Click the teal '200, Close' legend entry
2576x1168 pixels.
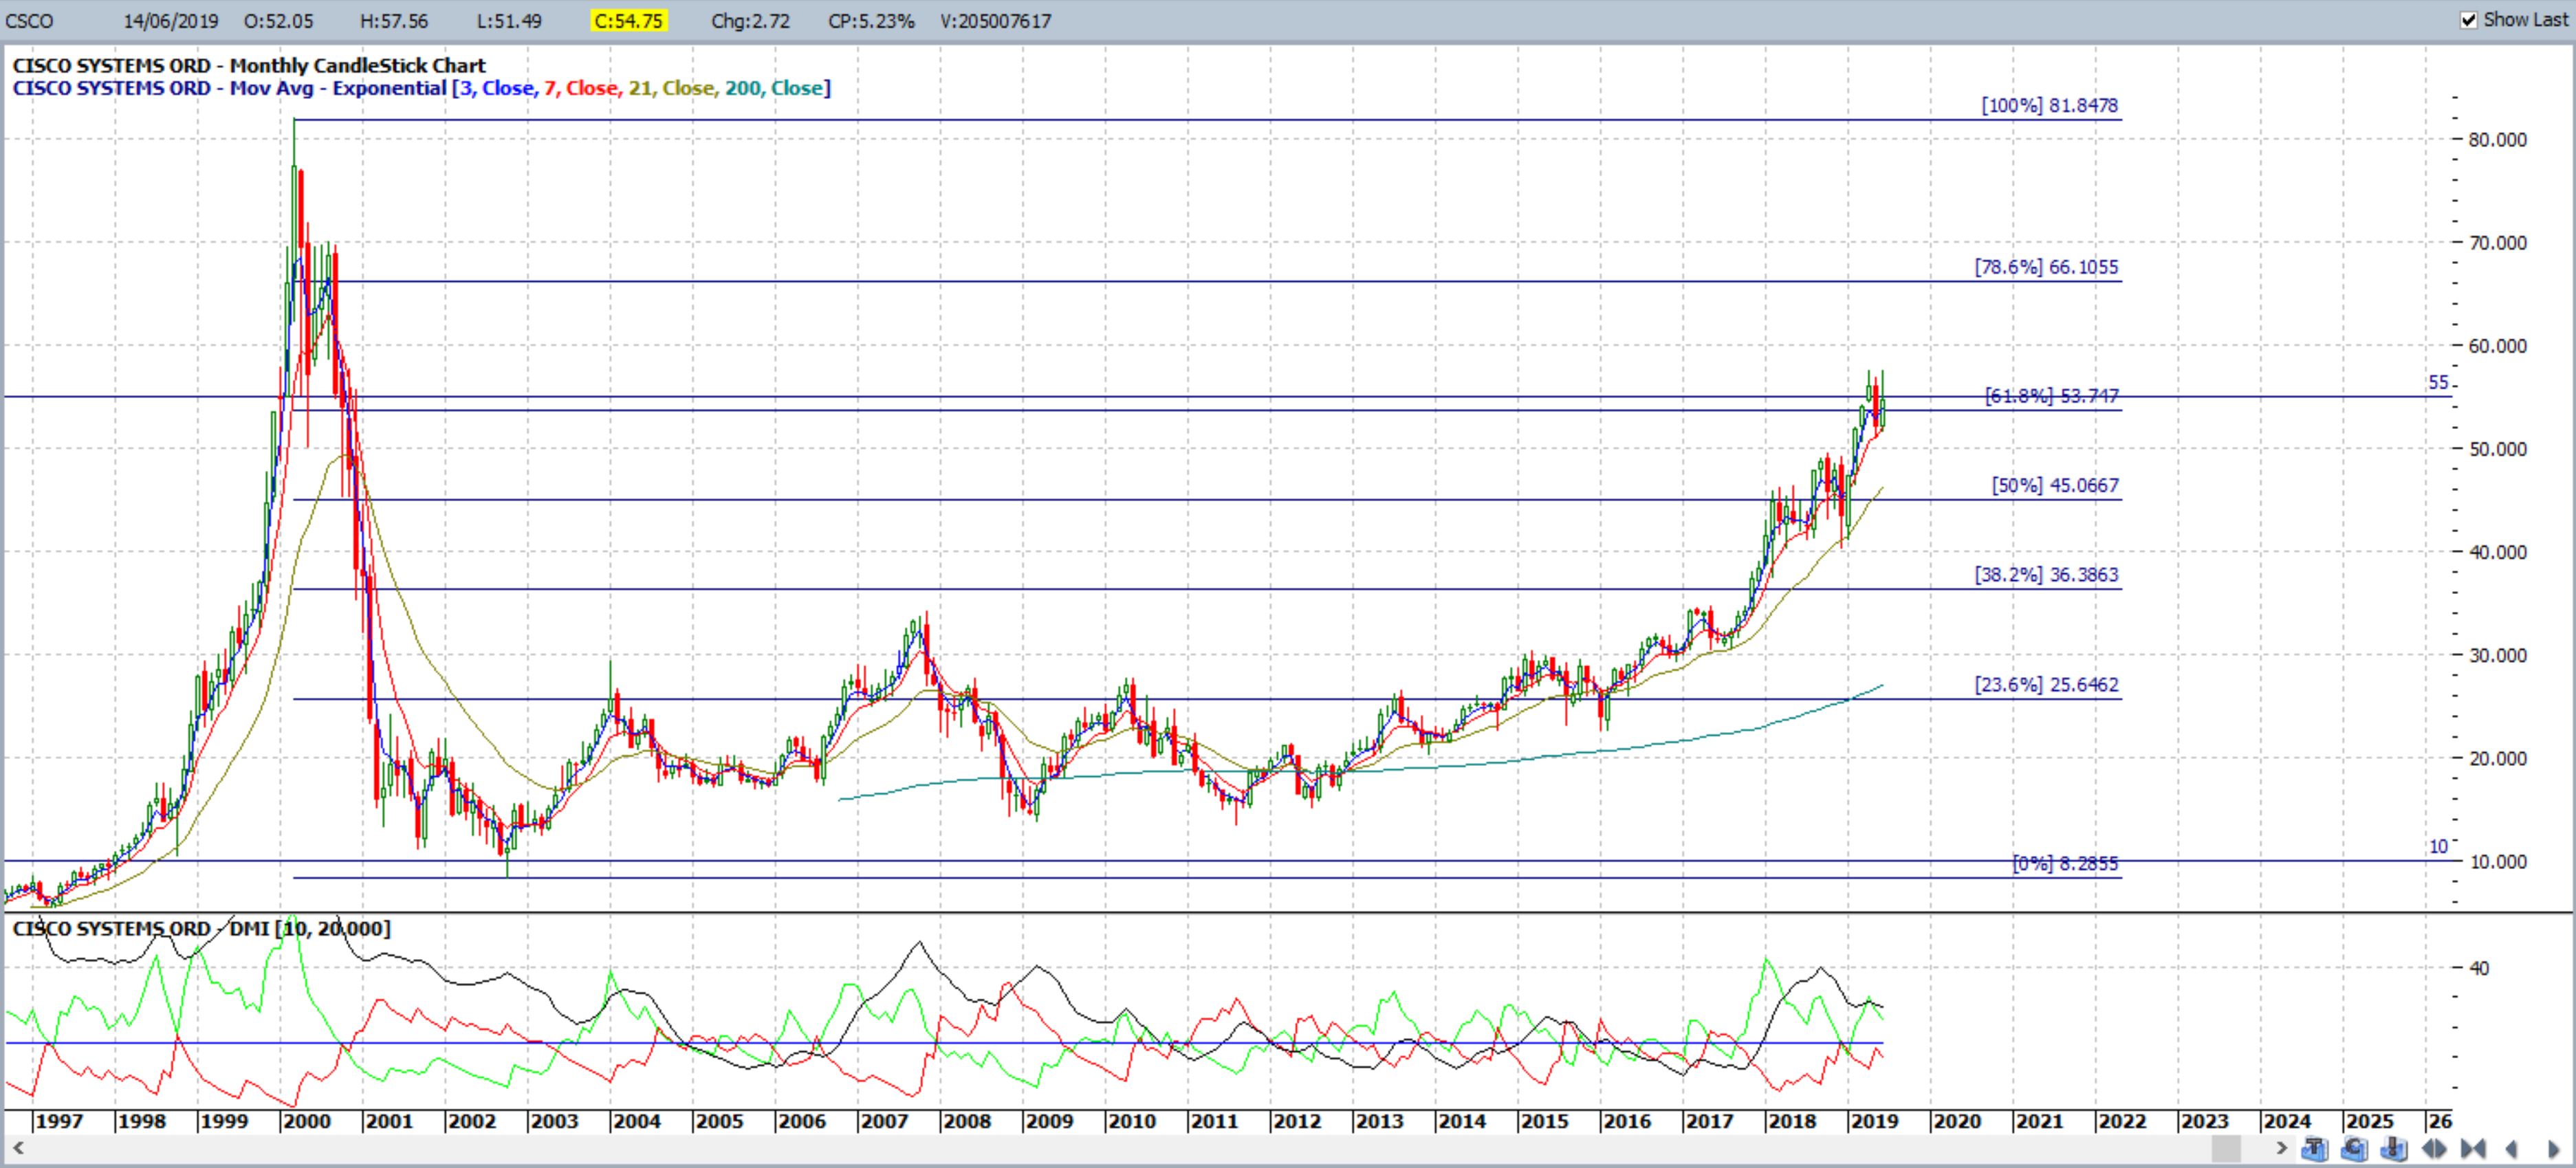pos(774,88)
